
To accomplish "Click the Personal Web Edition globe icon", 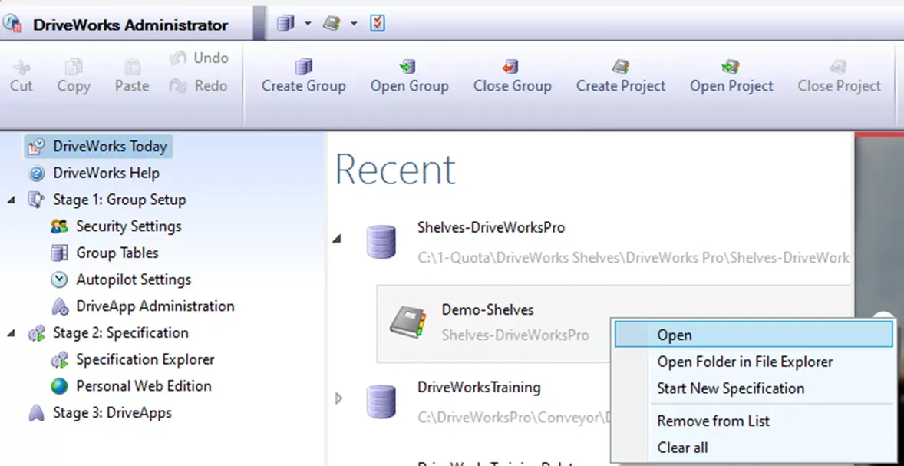I will pos(59,386).
